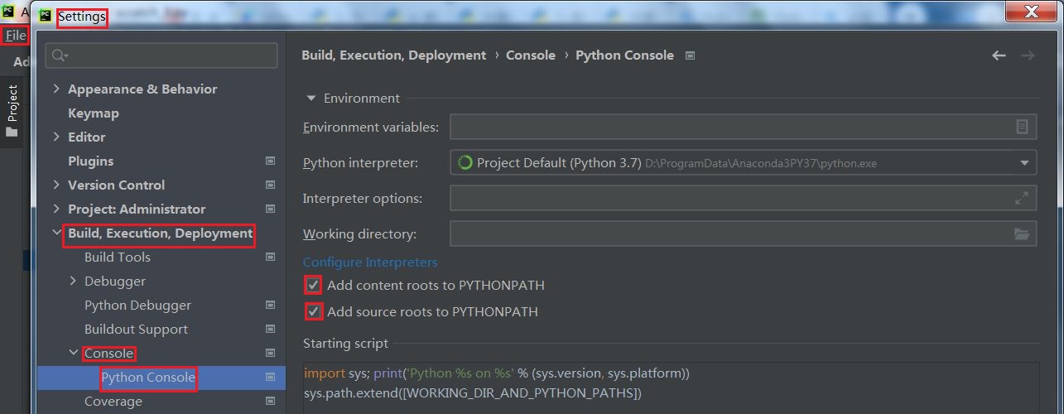1064x414 pixels.
Task: Click the forward navigation arrow
Action: (x=1028, y=55)
